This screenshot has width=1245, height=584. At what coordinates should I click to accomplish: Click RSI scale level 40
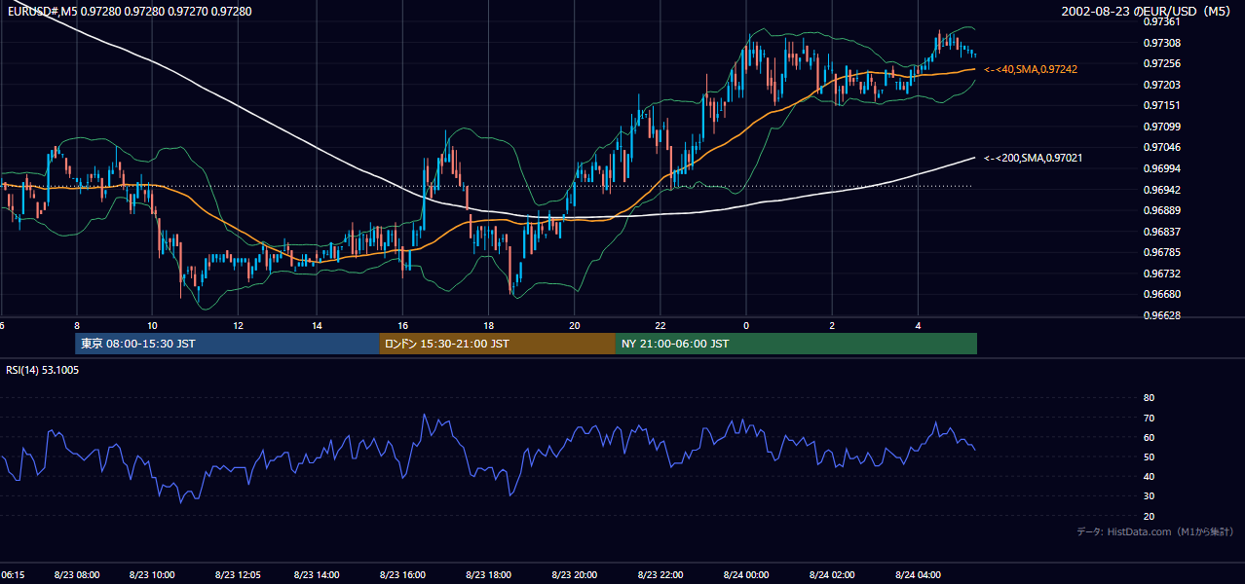(1149, 477)
